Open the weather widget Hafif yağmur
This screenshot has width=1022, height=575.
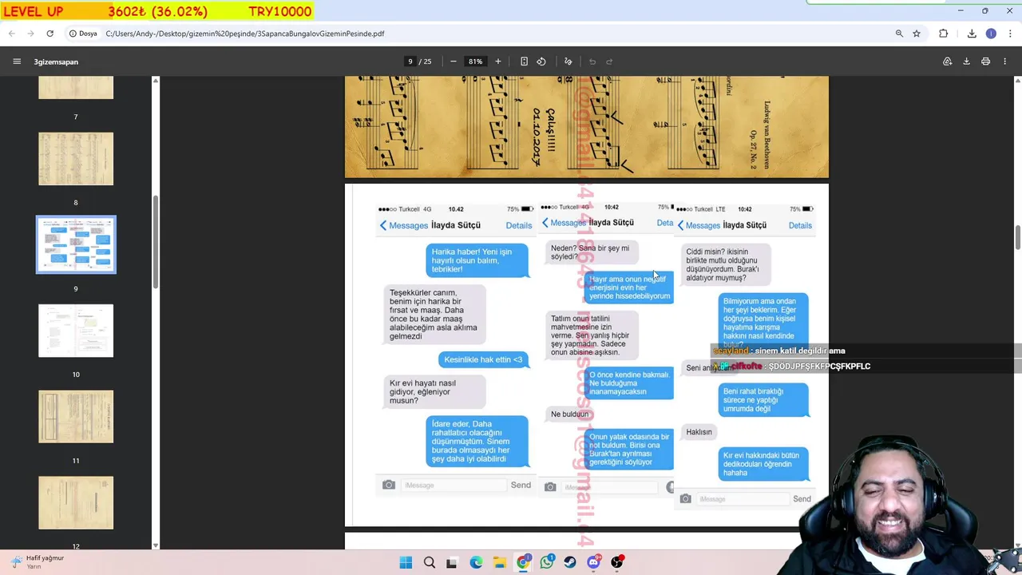click(36, 561)
